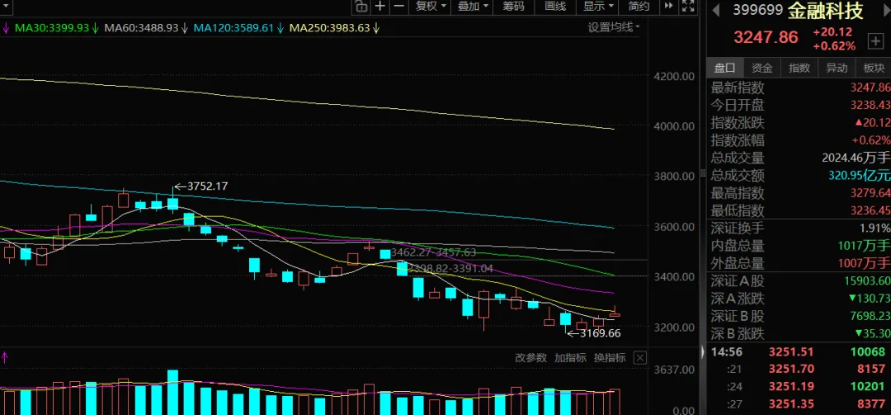891x415 pixels.
Task: Click the 总成交额 value 320.95亿元
Action: 860,176
